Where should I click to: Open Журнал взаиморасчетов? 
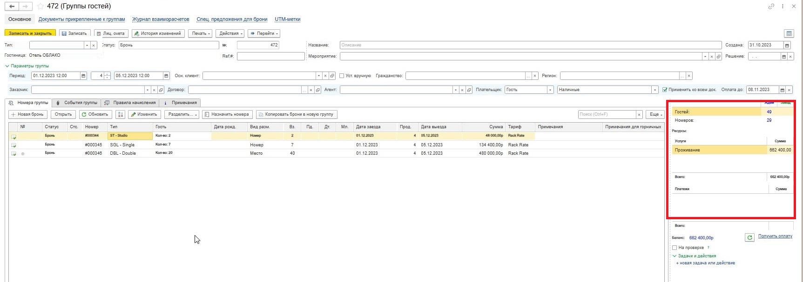(161, 19)
